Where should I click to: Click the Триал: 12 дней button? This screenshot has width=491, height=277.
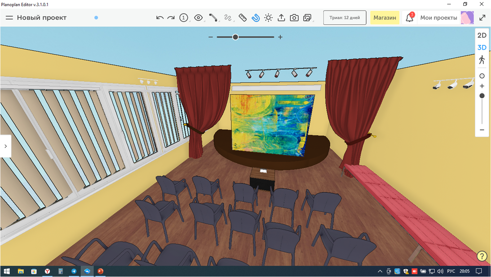[345, 18]
